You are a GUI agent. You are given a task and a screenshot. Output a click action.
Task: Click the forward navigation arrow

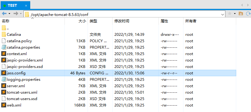pyautogui.click(x=16, y=14)
